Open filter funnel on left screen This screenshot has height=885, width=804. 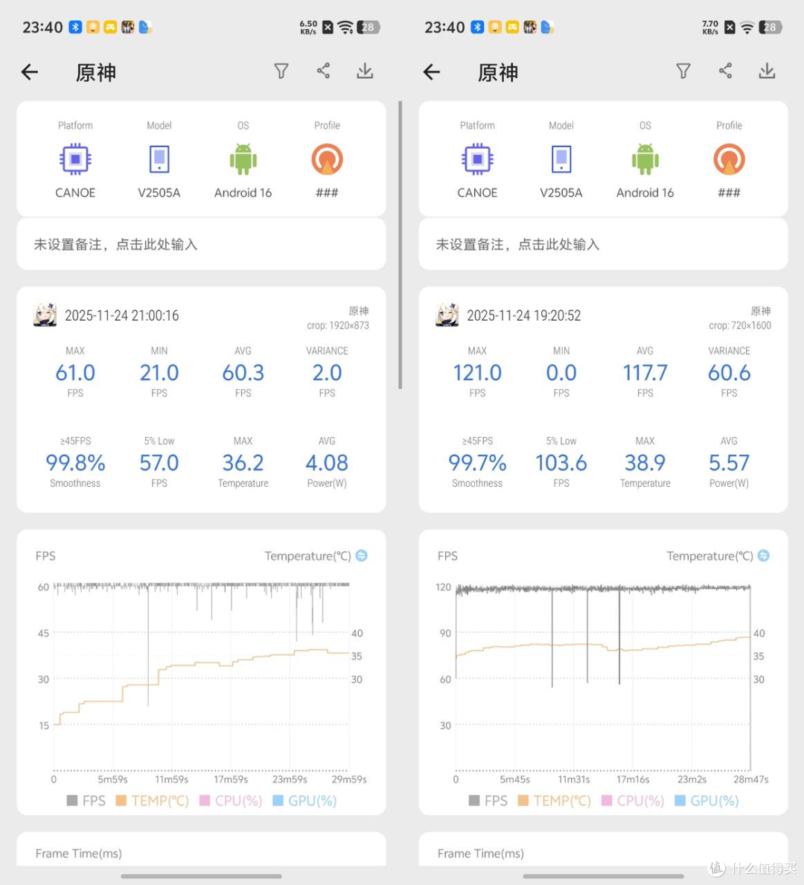click(281, 71)
